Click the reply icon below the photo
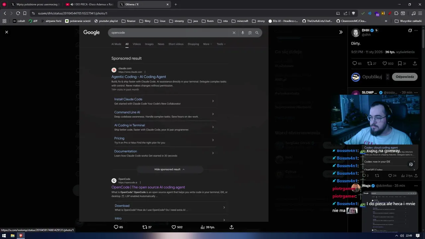This screenshot has width=425, height=239. (116, 227)
